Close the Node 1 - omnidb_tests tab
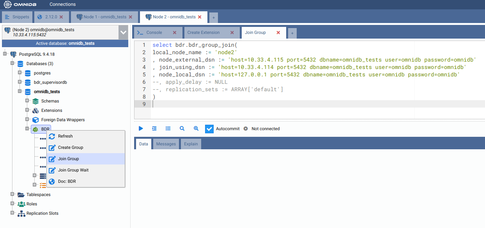The width and height of the screenshot is (485, 228). point(131,17)
